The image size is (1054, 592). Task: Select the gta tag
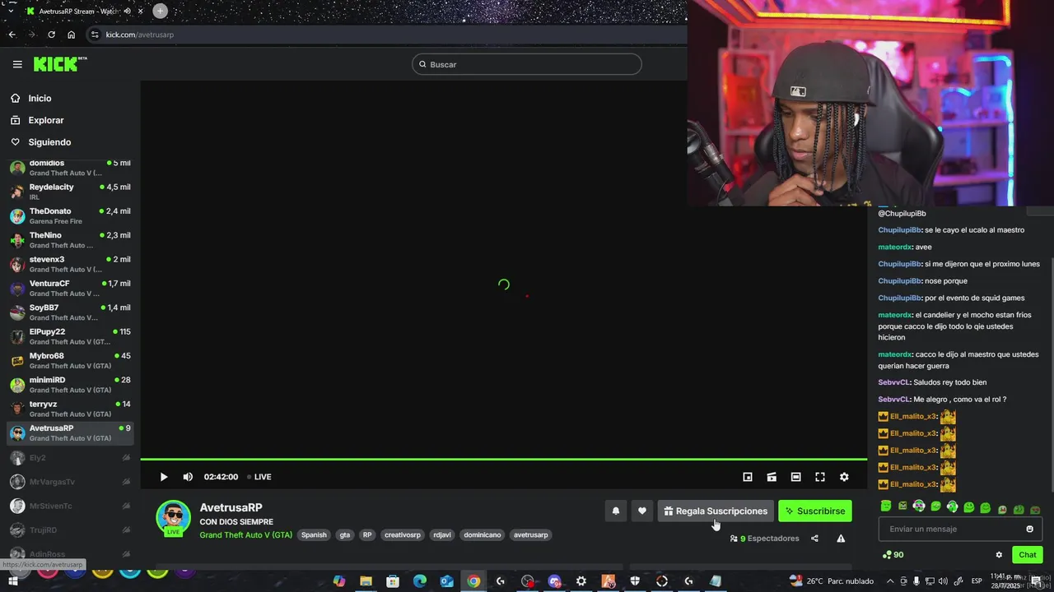point(345,534)
